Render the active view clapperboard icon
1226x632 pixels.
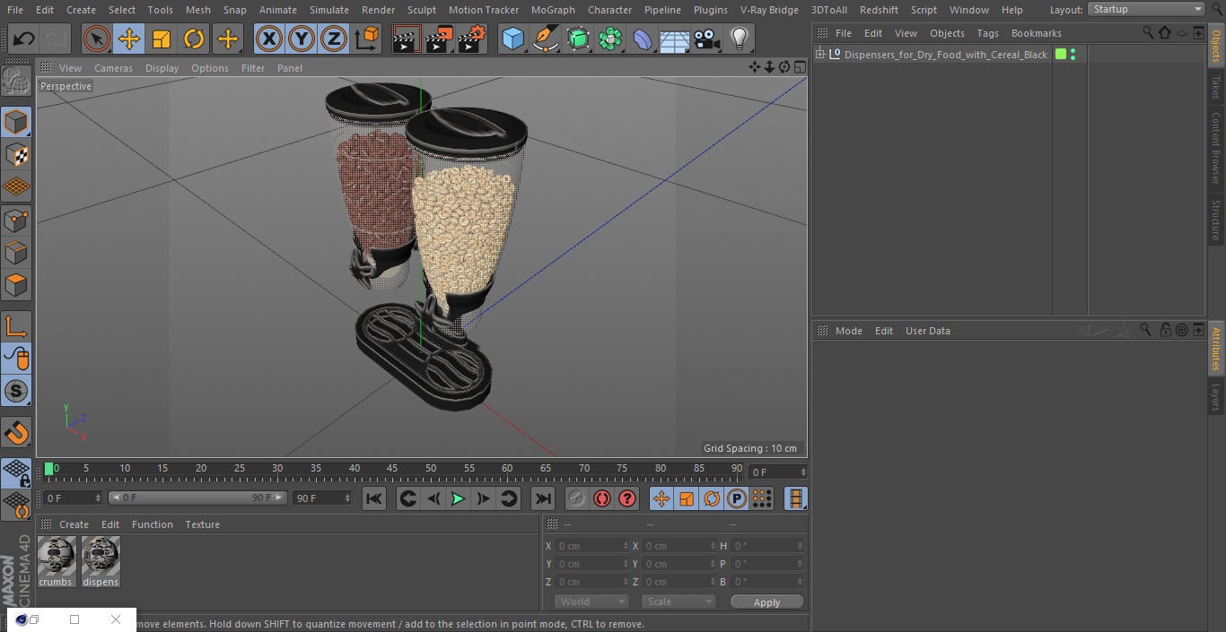pos(406,39)
